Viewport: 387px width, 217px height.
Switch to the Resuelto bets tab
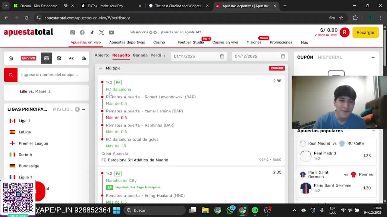pyautogui.click(x=121, y=55)
